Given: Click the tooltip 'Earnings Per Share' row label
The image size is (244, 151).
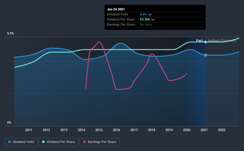Looking at the screenshot, I should click(x=121, y=24).
